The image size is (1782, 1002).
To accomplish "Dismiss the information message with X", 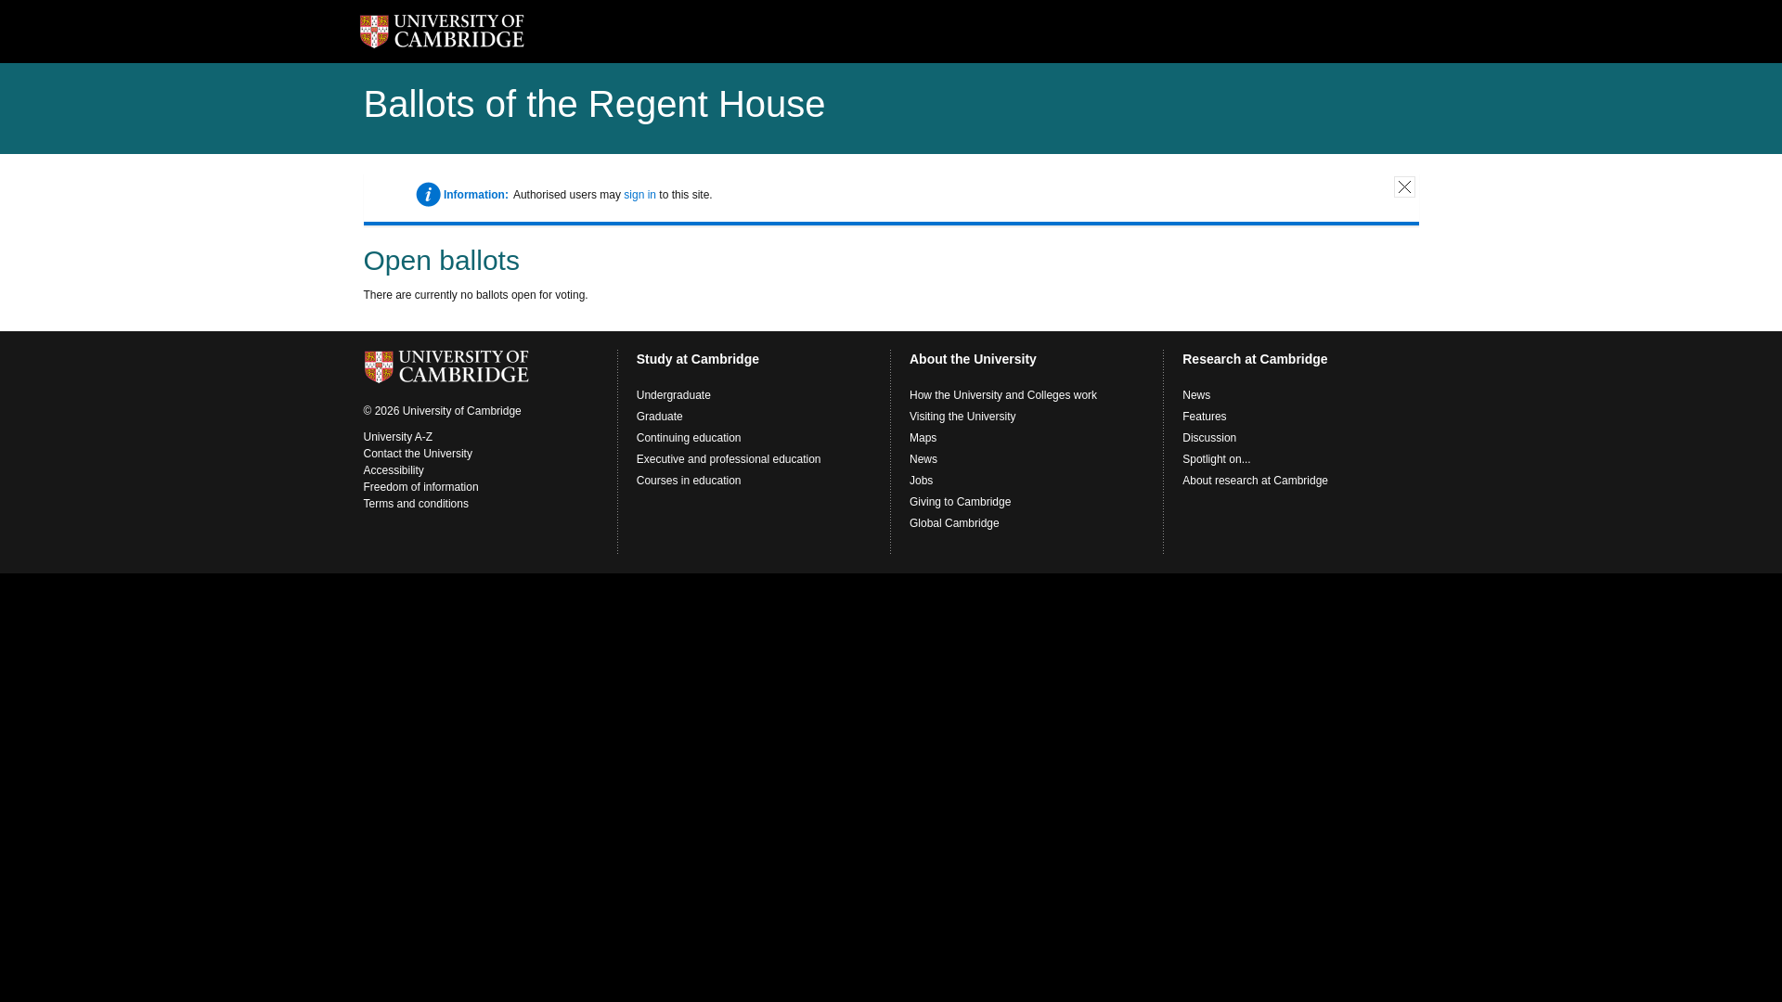I will coord(1404,186).
